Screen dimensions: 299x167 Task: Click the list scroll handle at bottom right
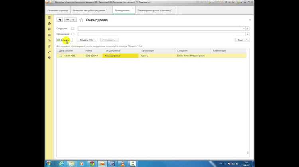(248, 153)
